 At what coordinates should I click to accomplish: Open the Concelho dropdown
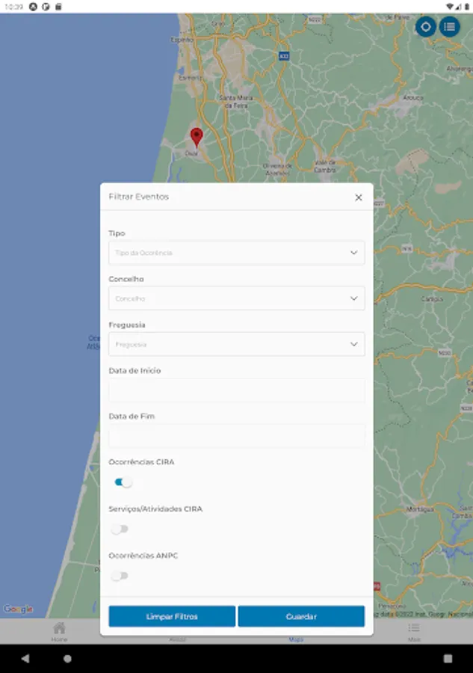click(x=236, y=298)
